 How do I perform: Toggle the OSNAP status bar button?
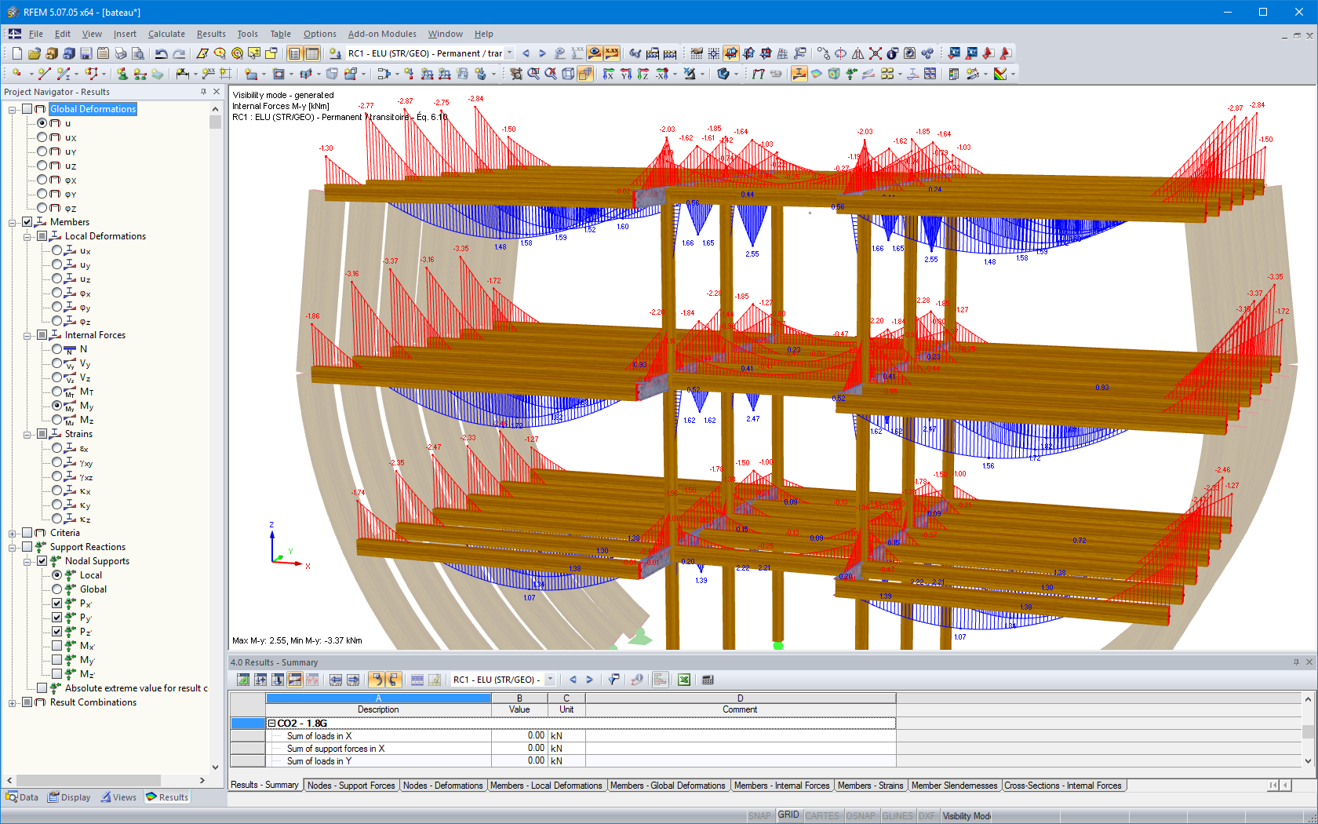click(861, 816)
